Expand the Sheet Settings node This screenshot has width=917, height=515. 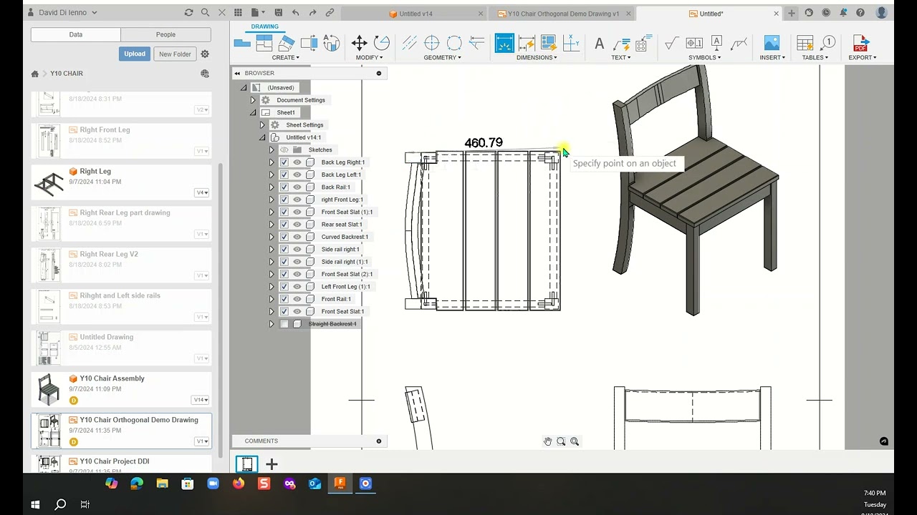[262, 125]
